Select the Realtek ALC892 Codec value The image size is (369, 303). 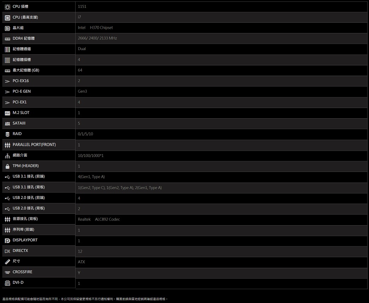pyautogui.click(x=99, y=220)
